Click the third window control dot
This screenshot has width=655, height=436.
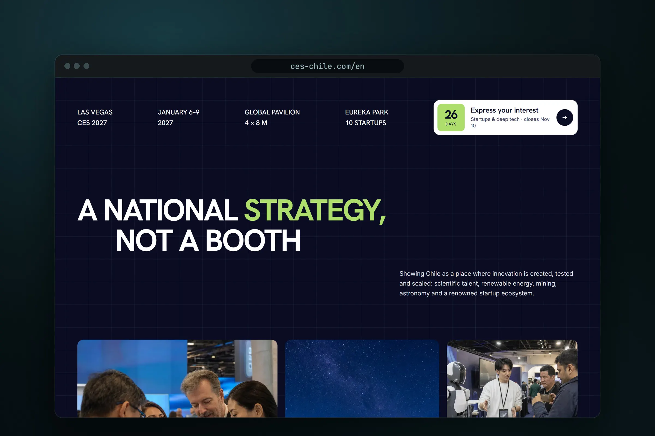(x=86, y=66)
